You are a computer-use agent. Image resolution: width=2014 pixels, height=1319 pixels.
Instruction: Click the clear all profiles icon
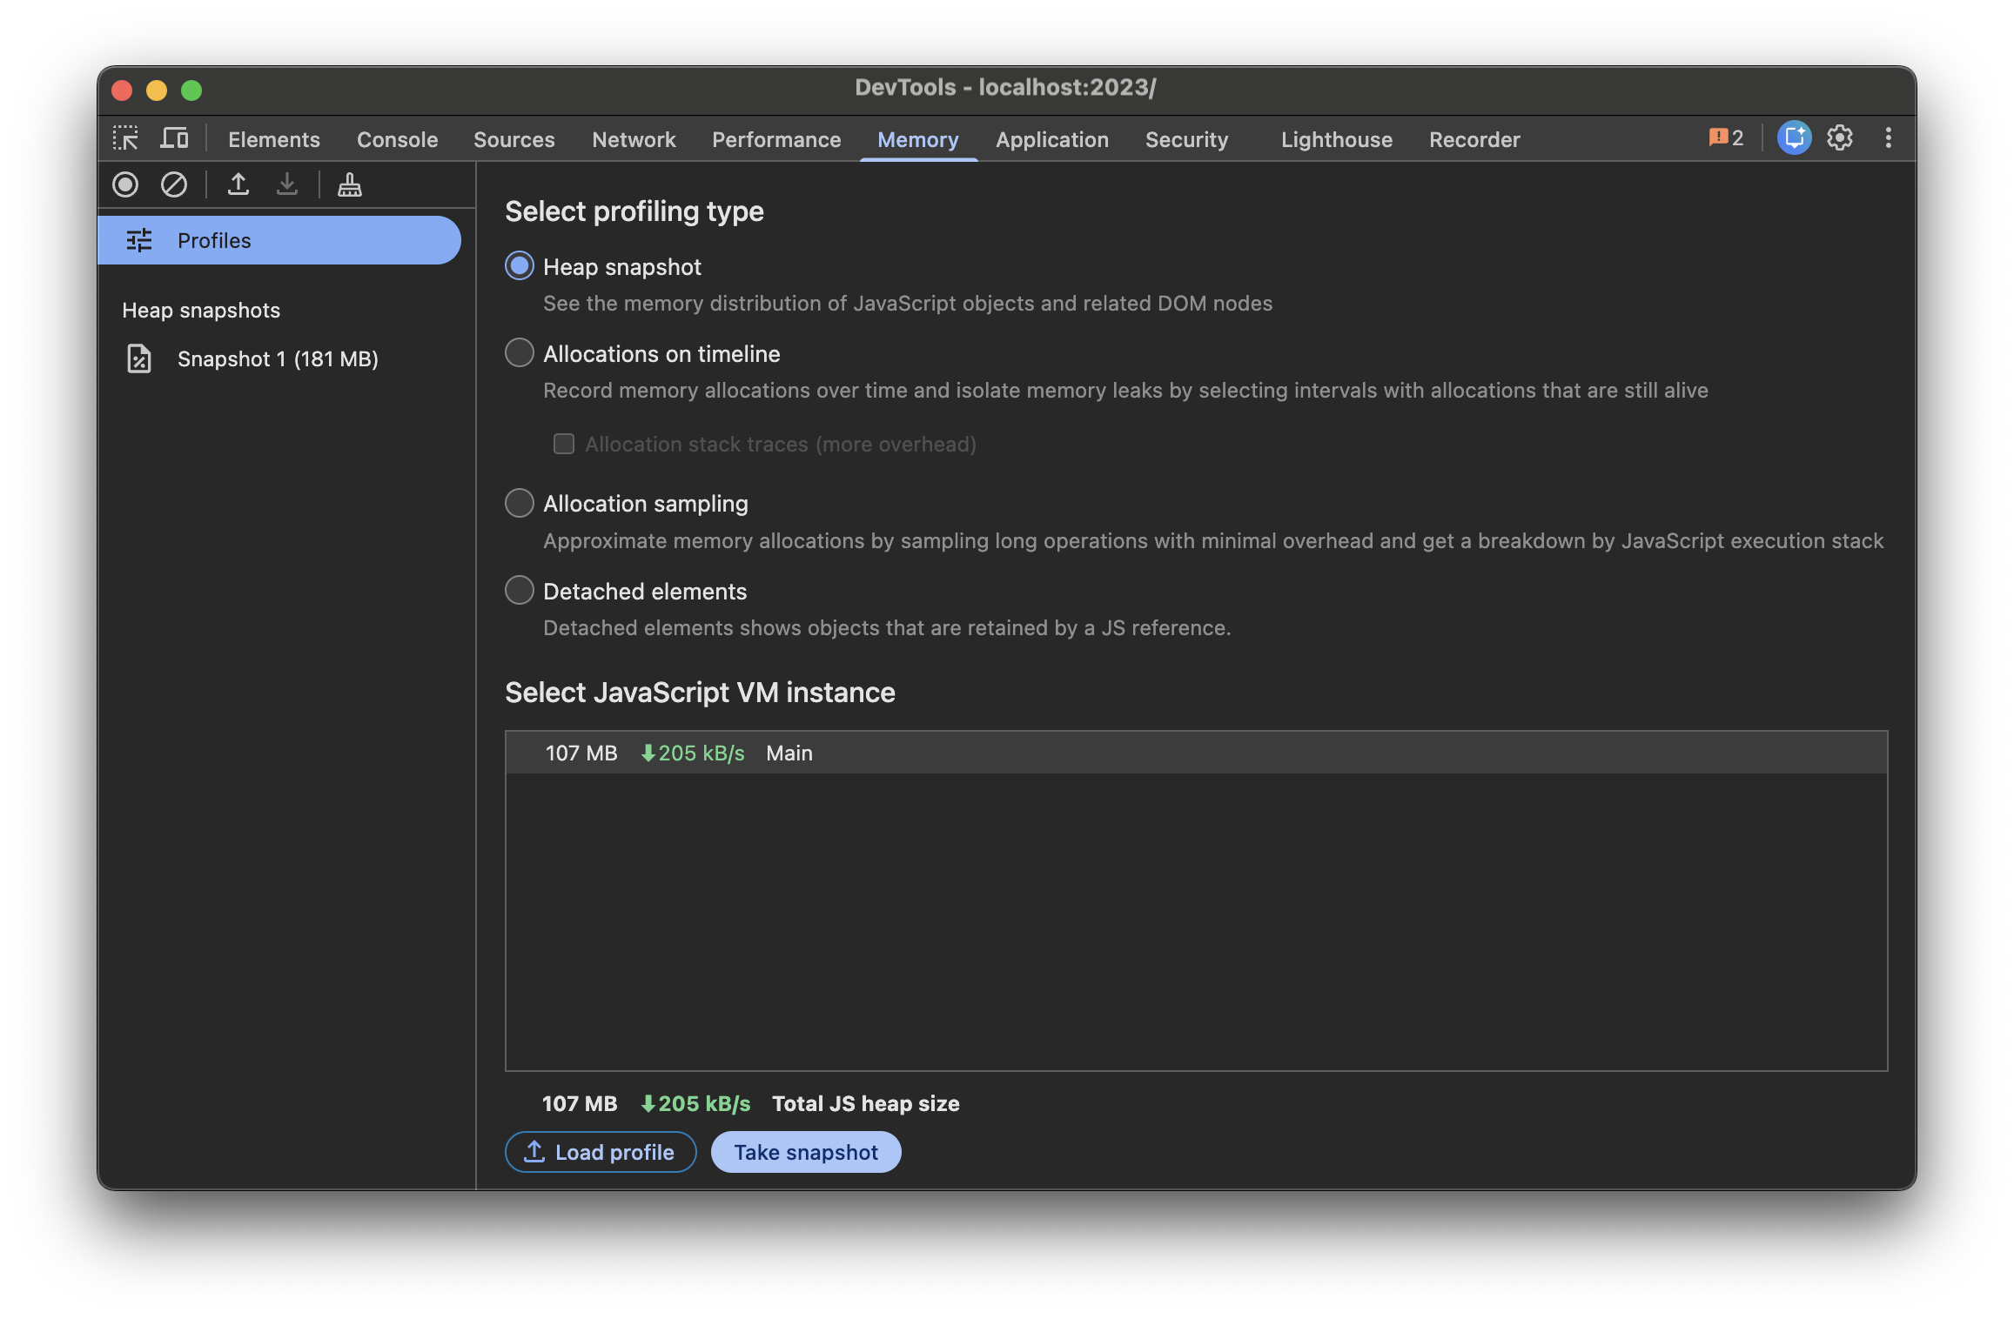click(174, 184)
